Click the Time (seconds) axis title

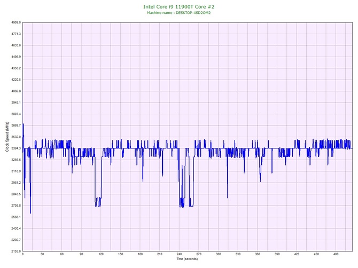coord(187,259)
